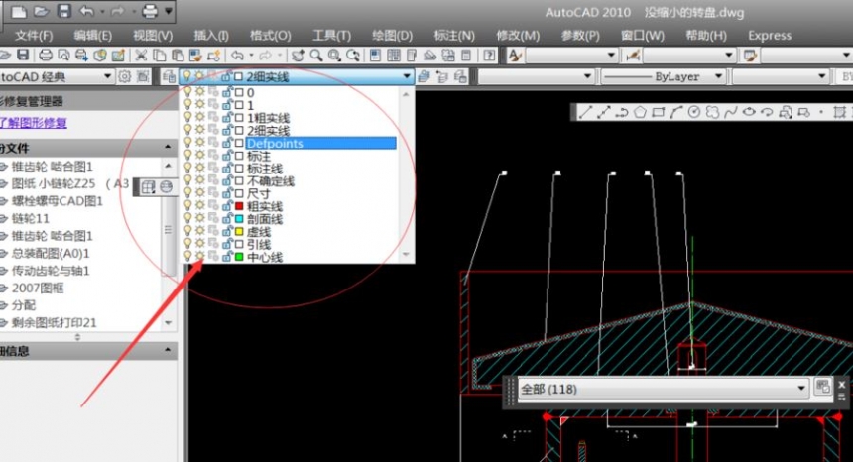Open the AutoCAD 经典 workspace dropdown
The height and width of the screenshot is (462, 853).
click(107, 77)
